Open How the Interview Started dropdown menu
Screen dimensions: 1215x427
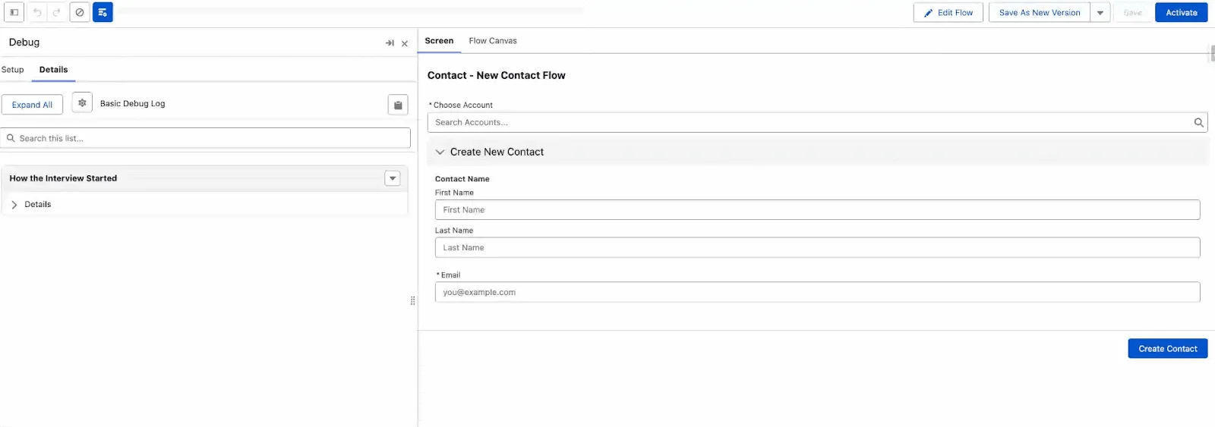pyautogui.click(x=392, y=178)
